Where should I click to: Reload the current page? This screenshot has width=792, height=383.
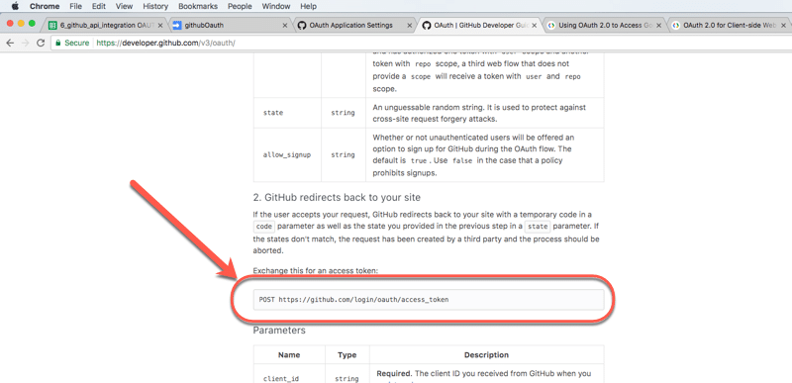tap(41, 43)
